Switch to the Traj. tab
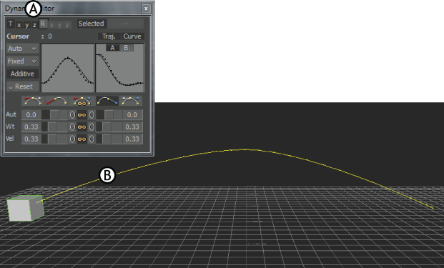444x268 pixels. pos(109,36)
